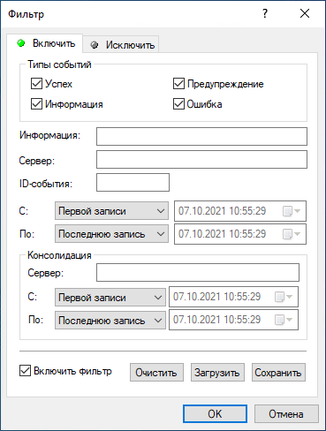The width and height of the screenshot is (326, 431).
Task: Click the Очистить button
Action: coord(156,373)
